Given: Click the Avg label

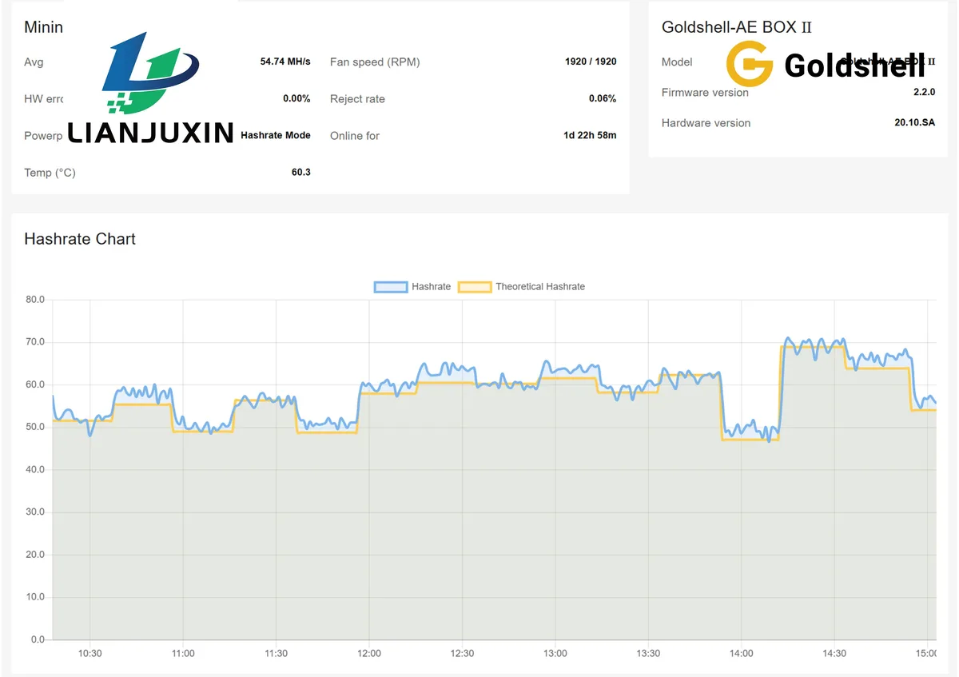Looking at the screenshot, I should (34, 62).
